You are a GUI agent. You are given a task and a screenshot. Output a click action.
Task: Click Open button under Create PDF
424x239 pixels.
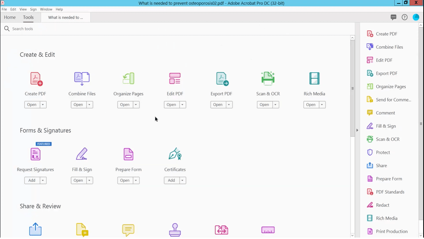[32, 104]
